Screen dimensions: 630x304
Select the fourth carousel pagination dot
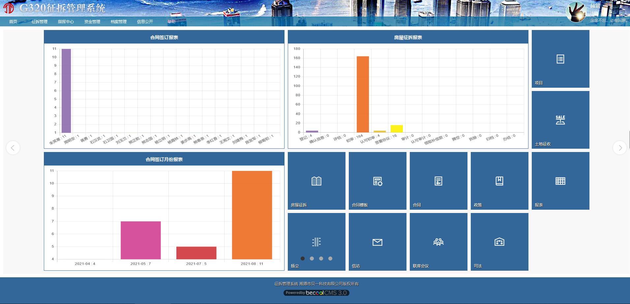pos(330,258)
